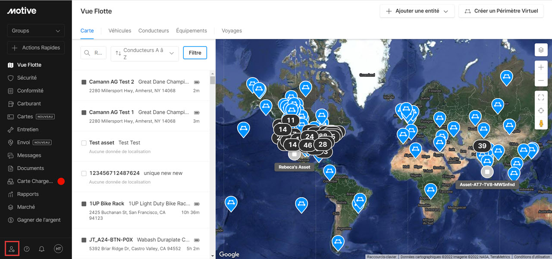This screenshot has width=552, height=259.
Task: Toggle checkbox for Camann AG Test 2
Action: [x=84, y=82]
